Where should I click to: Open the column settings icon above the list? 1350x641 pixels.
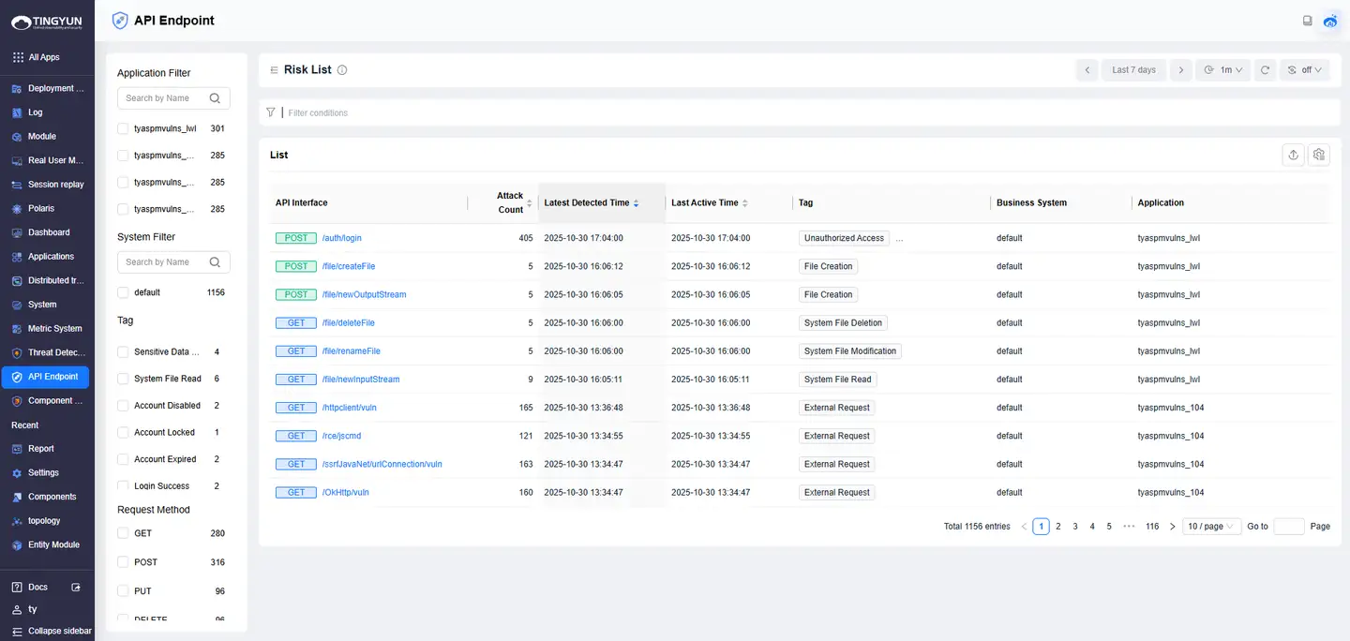pos(1319,155)
